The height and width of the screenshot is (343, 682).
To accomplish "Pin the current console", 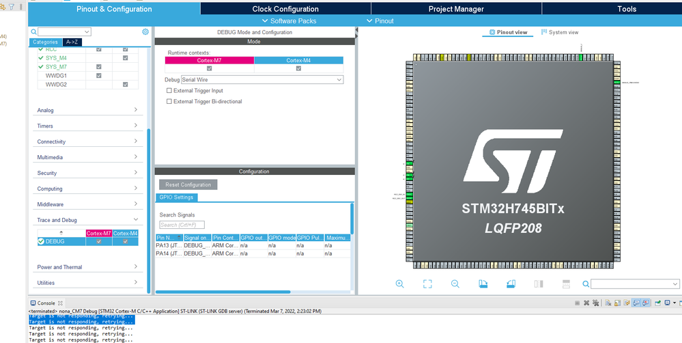I will pyautogui.click(x=658, y=303).
